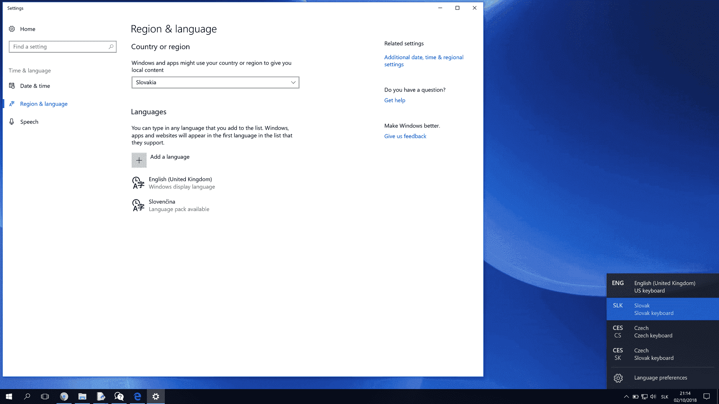Viewport: 719px width, 404px height.
Task: Go to Settings Home
Action: tap(27, 29)
